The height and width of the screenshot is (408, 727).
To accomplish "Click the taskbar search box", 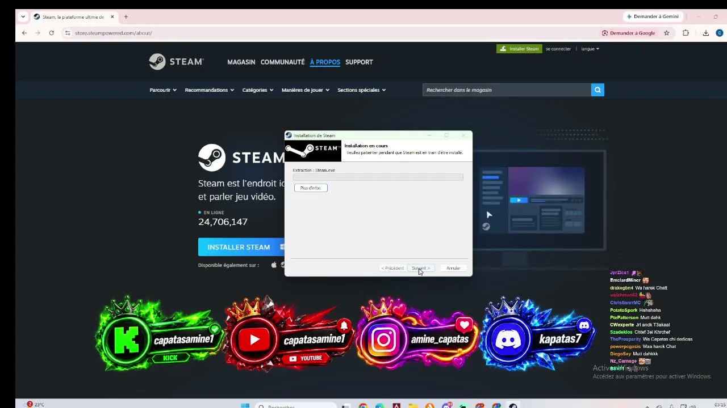I will click(x=295, y=406).
